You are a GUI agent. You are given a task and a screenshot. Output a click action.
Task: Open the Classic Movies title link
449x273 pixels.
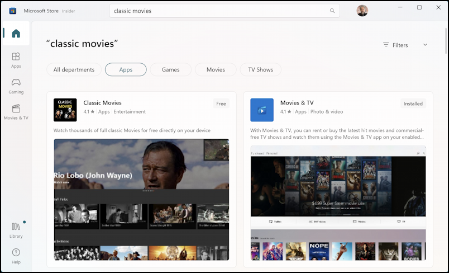(102, 103)
